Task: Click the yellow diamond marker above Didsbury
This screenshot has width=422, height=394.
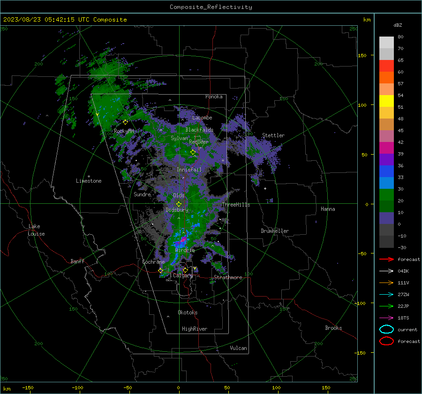Action: click(x=179, y=204)
